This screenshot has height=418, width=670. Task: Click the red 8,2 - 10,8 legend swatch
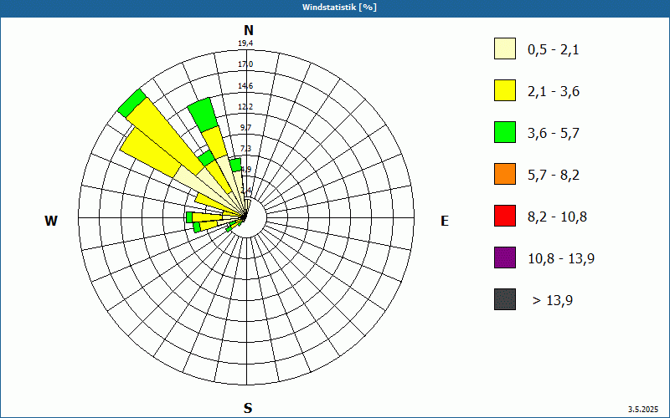(x=505, y=216)
